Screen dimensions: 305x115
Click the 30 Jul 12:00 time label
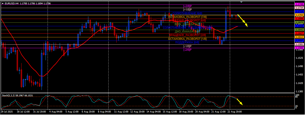[x=23, y=111]
